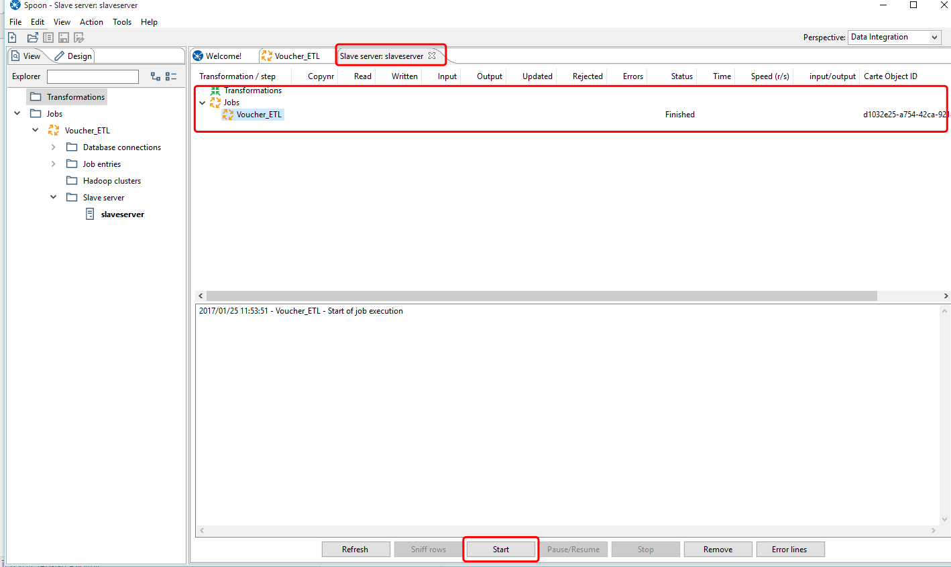
Task: Expand the Database connections folder
Action: click(54, 147)
